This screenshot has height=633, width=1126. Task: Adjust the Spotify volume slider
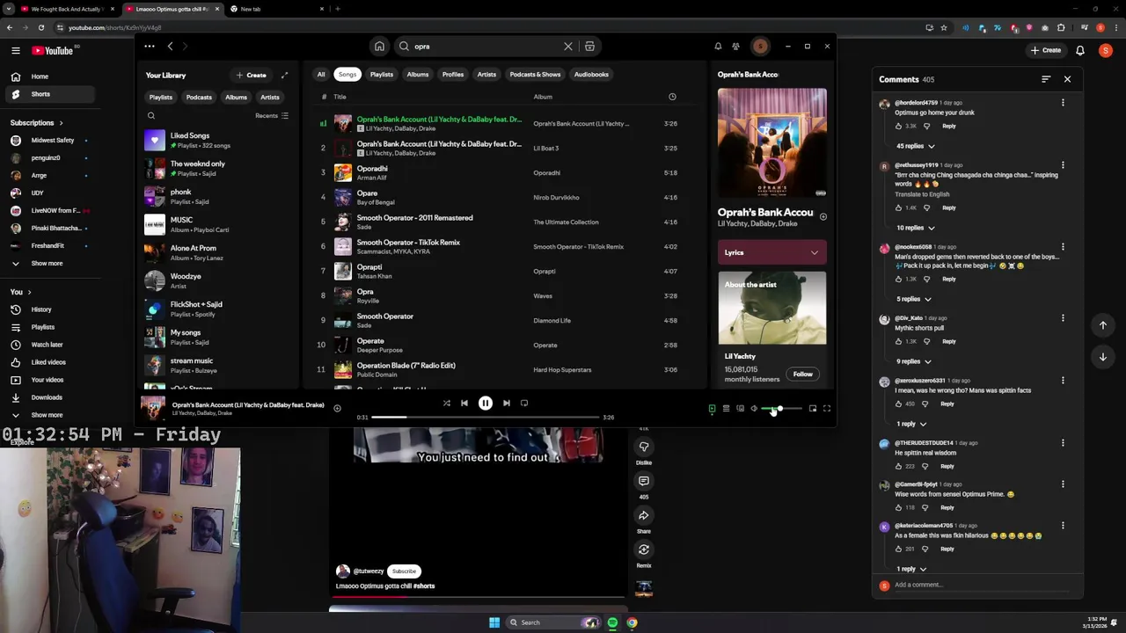782,409
